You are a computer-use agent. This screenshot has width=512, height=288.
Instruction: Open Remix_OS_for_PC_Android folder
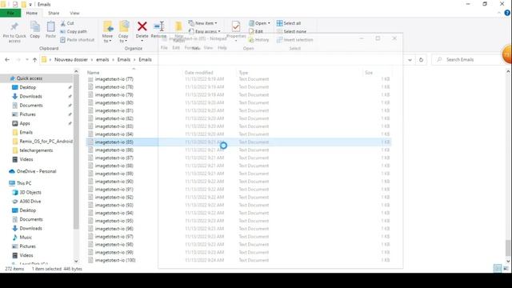tap(46, 142)
